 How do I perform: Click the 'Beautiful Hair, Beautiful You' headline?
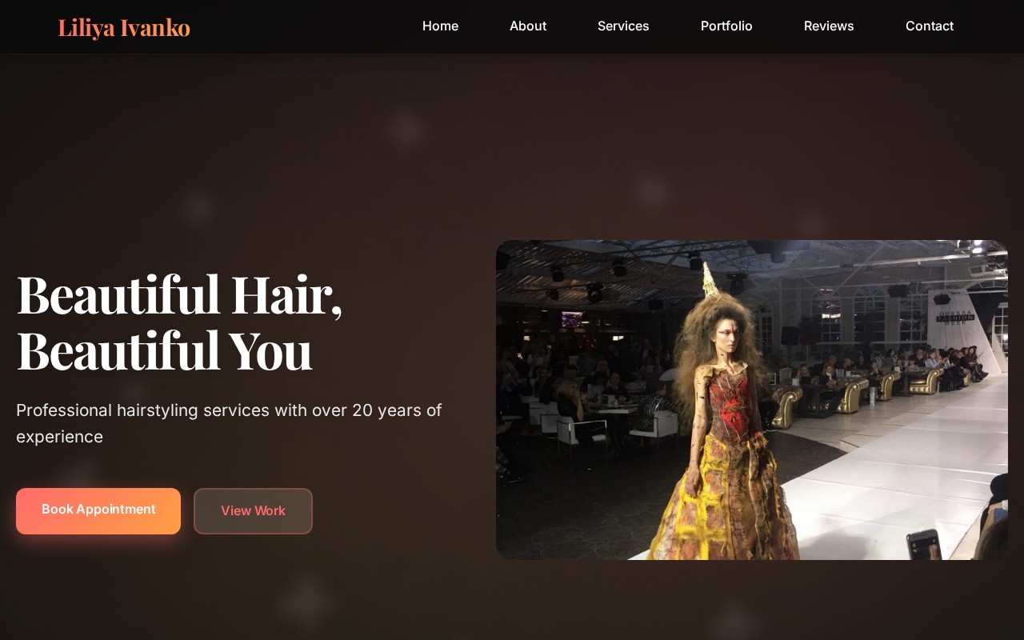[x=180, y=322]
